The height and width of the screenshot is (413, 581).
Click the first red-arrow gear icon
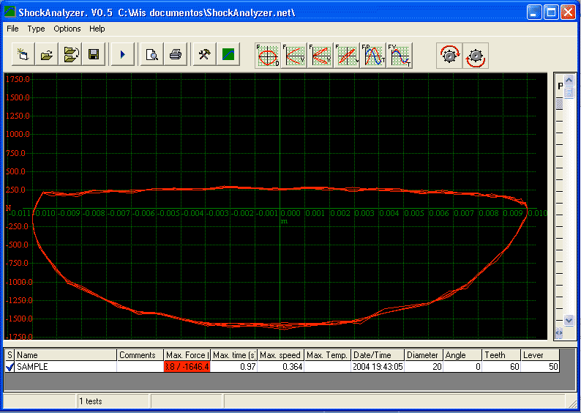point(449,56)
